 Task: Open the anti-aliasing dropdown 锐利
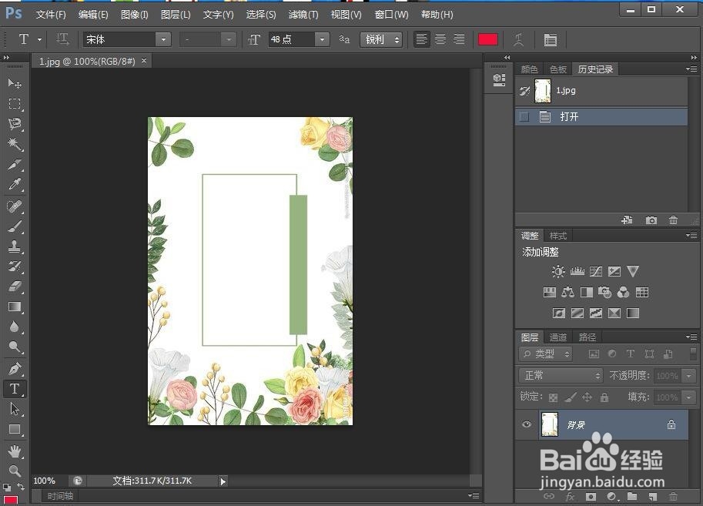381,39
